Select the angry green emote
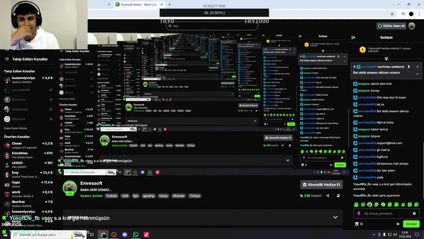This screenshot has width=424, height=239. (363, 204)
